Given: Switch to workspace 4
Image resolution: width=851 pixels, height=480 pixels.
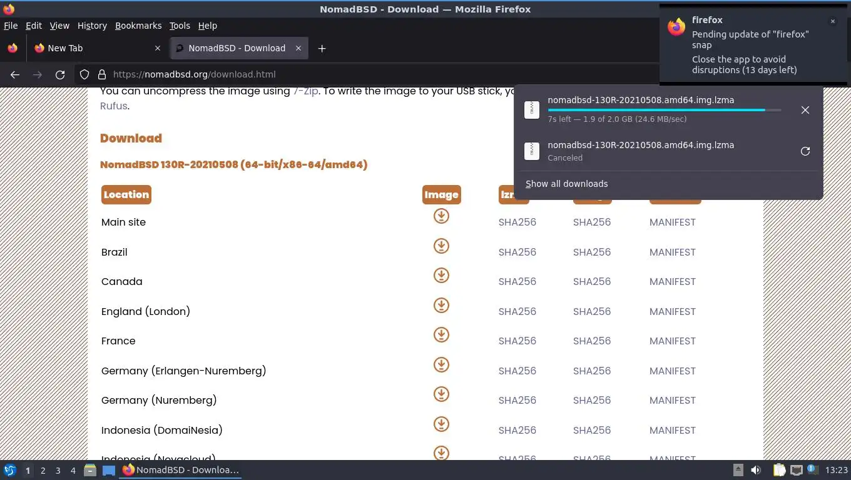Looking at the screenshot, I should pyautogui.click(x=73, y=470).
